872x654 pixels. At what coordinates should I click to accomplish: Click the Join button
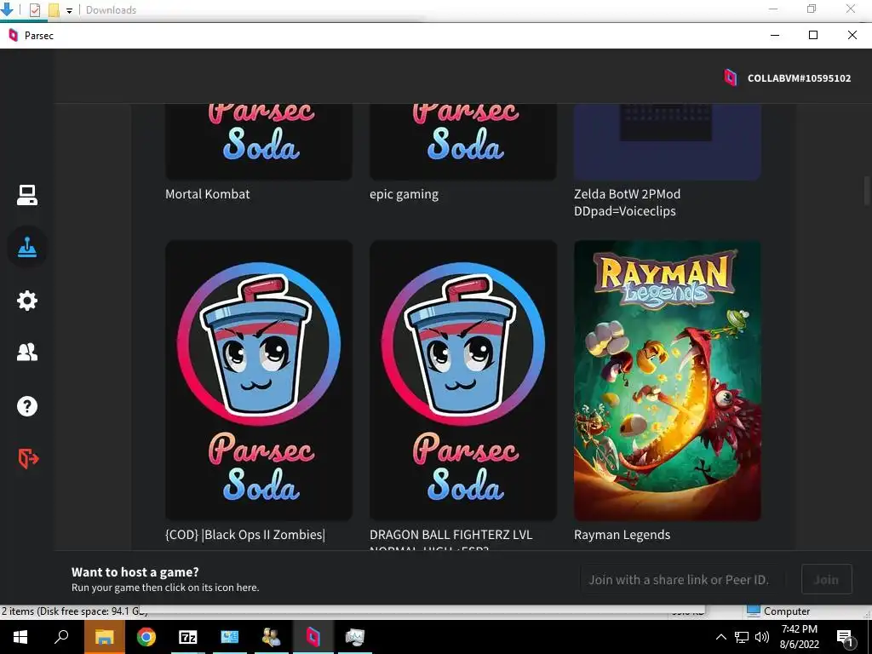coord(826,579)
